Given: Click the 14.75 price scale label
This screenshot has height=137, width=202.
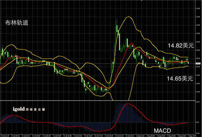Looking at the screenshot, I should point(198,59).
